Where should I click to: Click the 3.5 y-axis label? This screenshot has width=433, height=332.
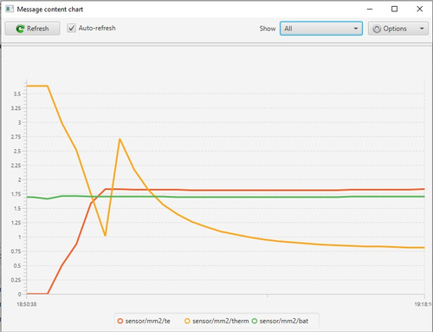17,94
